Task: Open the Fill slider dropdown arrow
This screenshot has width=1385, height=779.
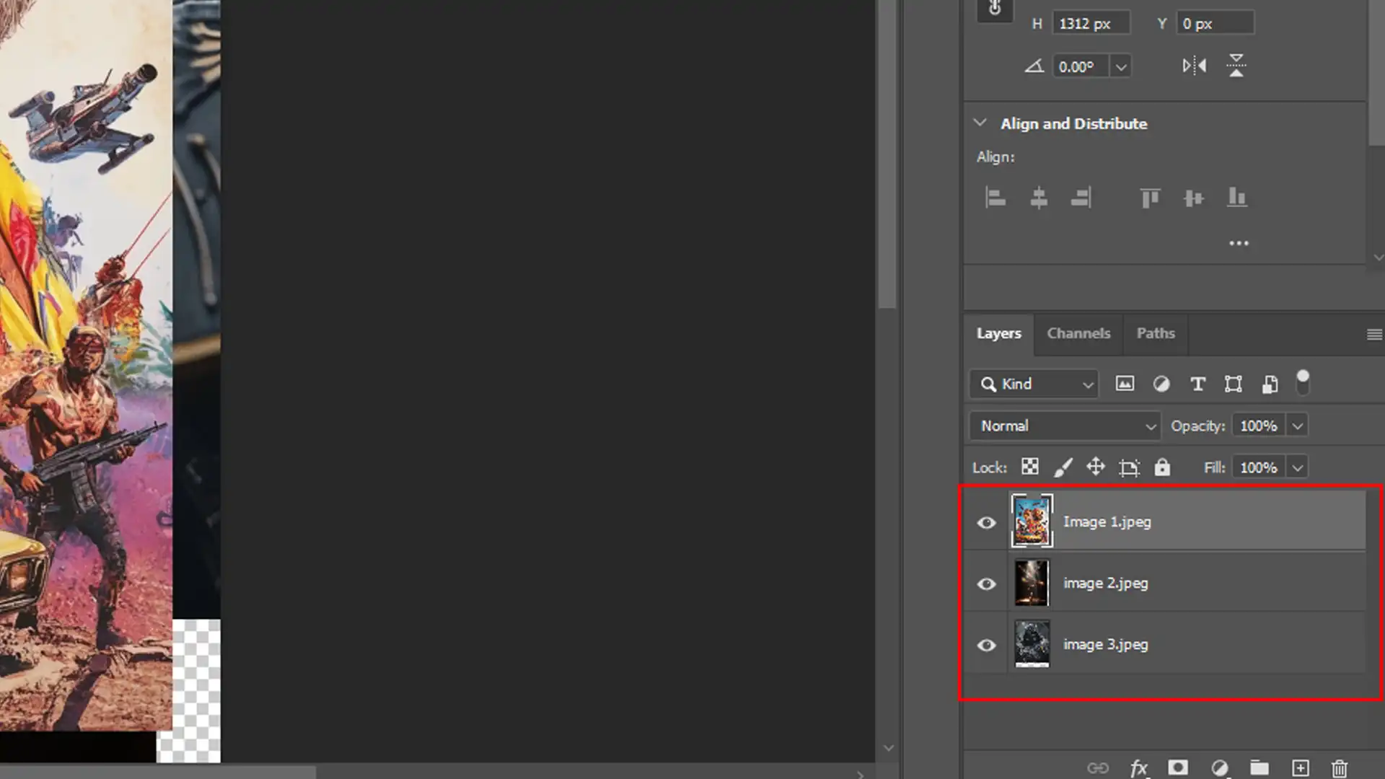Action: (1298, 468)
